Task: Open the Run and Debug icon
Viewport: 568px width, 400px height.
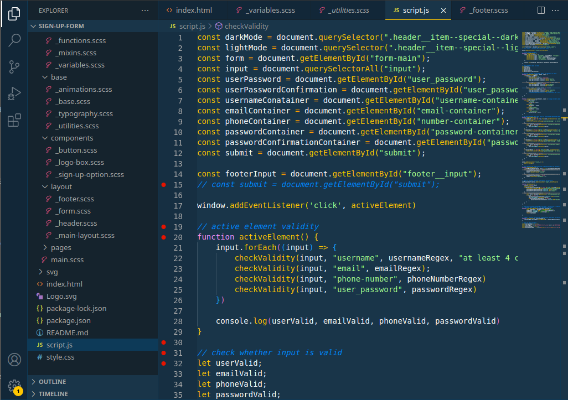Action: pyautogui.click(x=14, y=93)
